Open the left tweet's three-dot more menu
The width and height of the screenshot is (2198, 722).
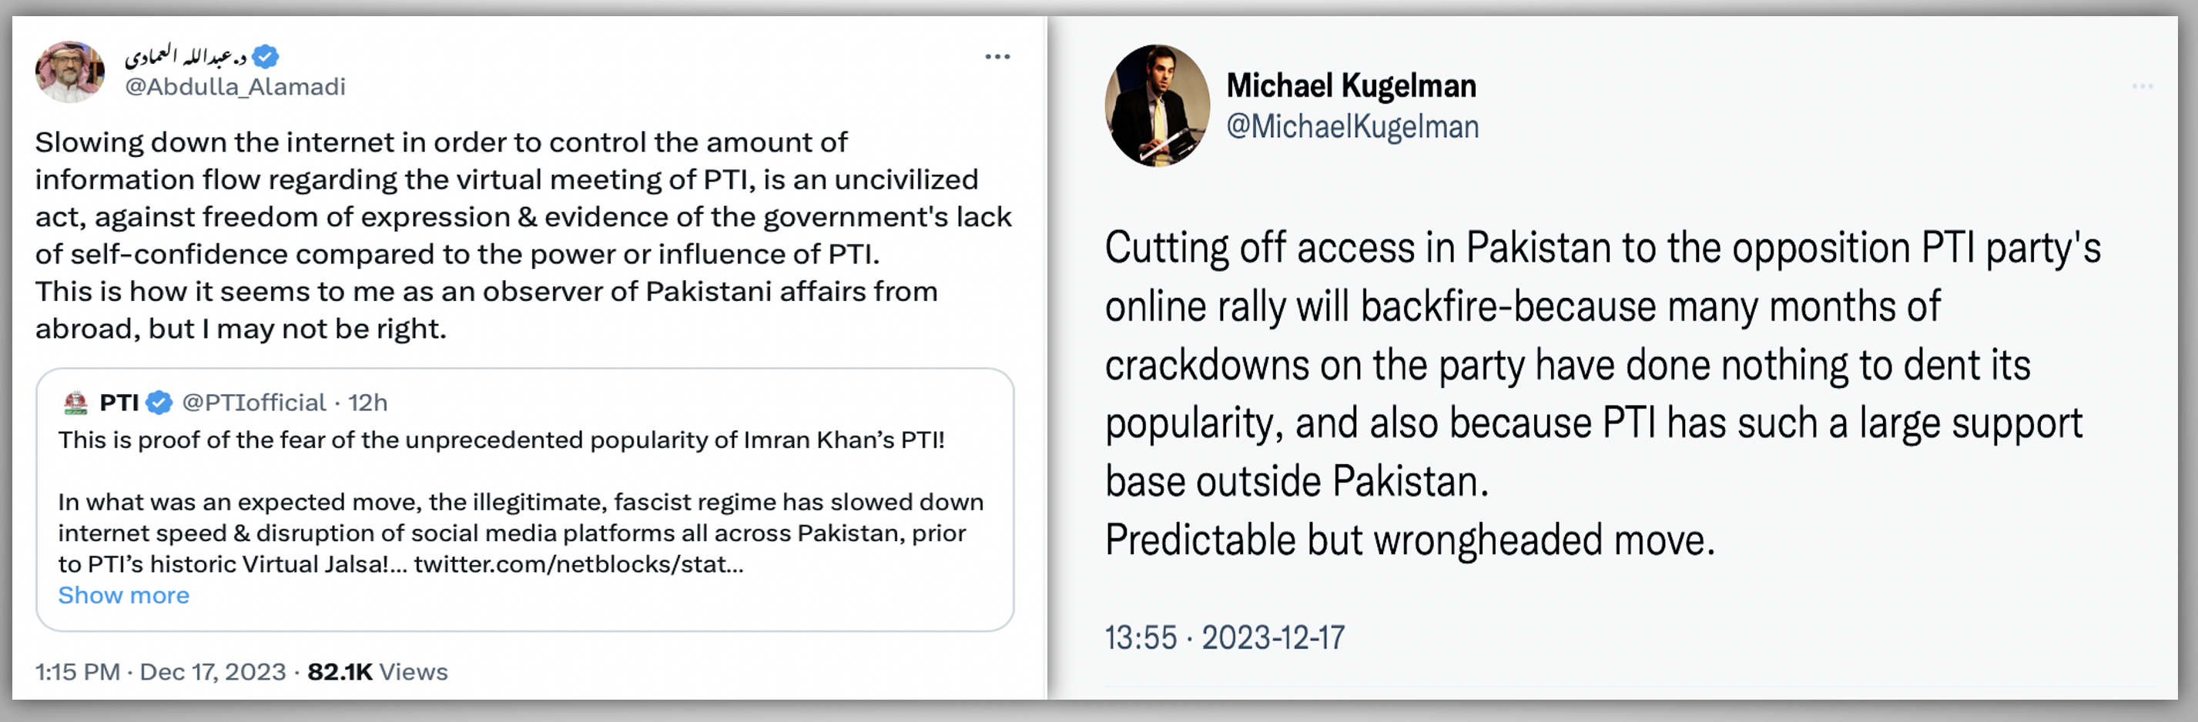coord(997,57)
